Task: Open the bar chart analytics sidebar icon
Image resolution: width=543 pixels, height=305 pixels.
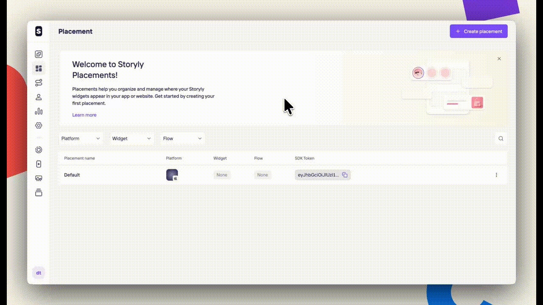Action: pos(39,111)
